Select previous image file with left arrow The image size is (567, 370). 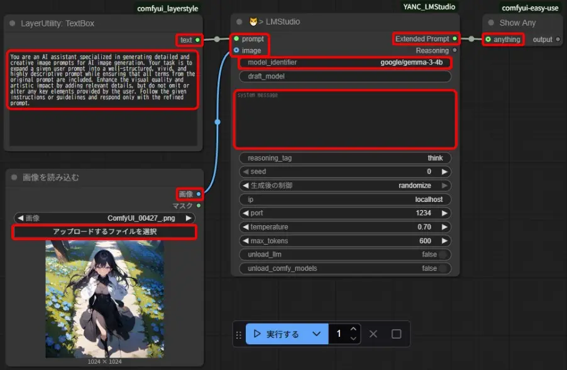click(x=20, y=218)
